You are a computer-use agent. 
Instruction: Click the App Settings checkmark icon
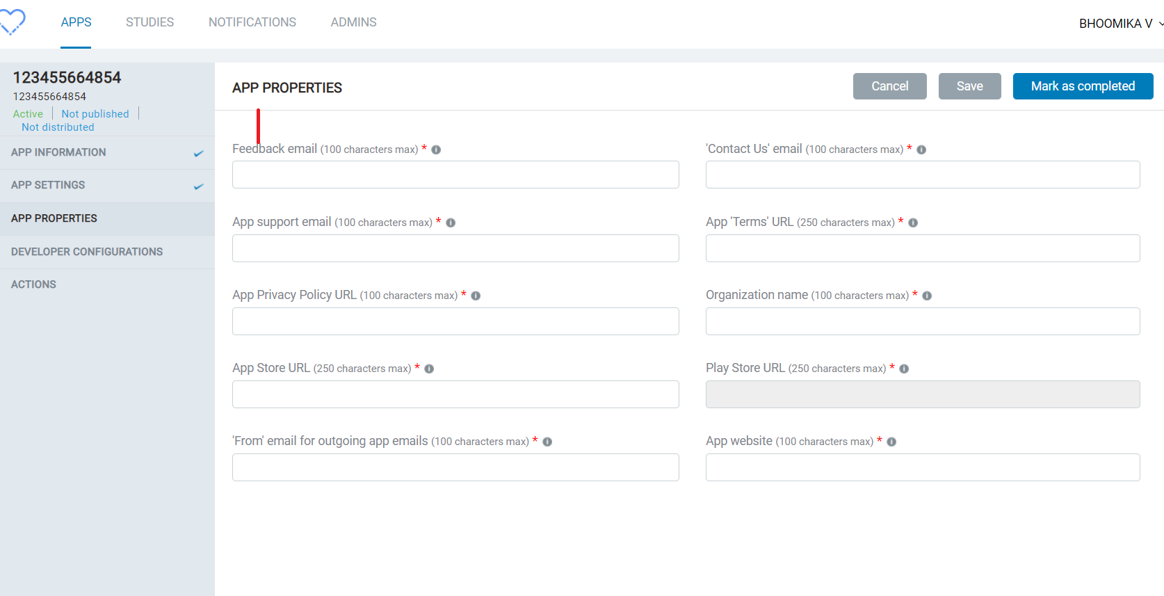(198, 186)
